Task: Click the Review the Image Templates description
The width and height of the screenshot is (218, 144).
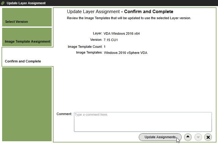Action: pyautogui.click(x=129, y=18)
